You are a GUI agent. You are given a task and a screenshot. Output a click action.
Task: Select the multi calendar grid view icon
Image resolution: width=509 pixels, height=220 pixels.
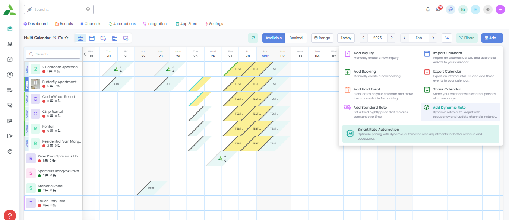80,38
